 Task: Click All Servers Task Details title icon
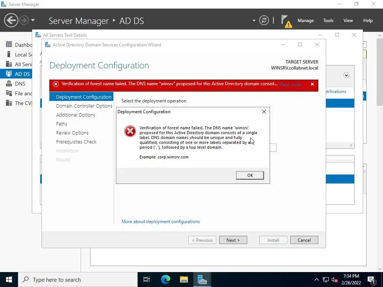point(38,35)
